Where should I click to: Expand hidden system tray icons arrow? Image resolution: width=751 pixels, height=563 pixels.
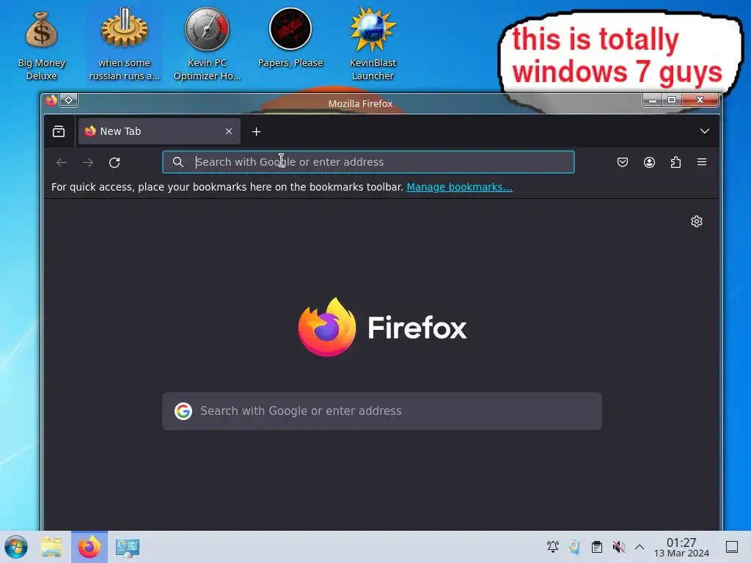click(640, 546)
